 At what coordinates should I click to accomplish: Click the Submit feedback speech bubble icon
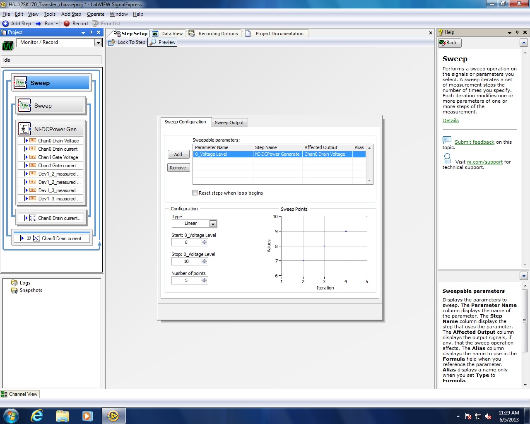pos(447,140)
